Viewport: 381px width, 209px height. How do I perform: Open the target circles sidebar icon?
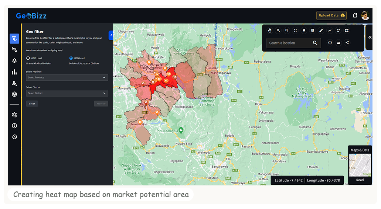click(14, 94)
